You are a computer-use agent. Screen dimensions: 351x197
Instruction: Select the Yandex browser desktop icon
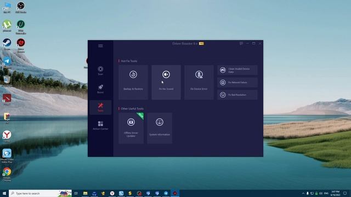click(x=7, y=136)
